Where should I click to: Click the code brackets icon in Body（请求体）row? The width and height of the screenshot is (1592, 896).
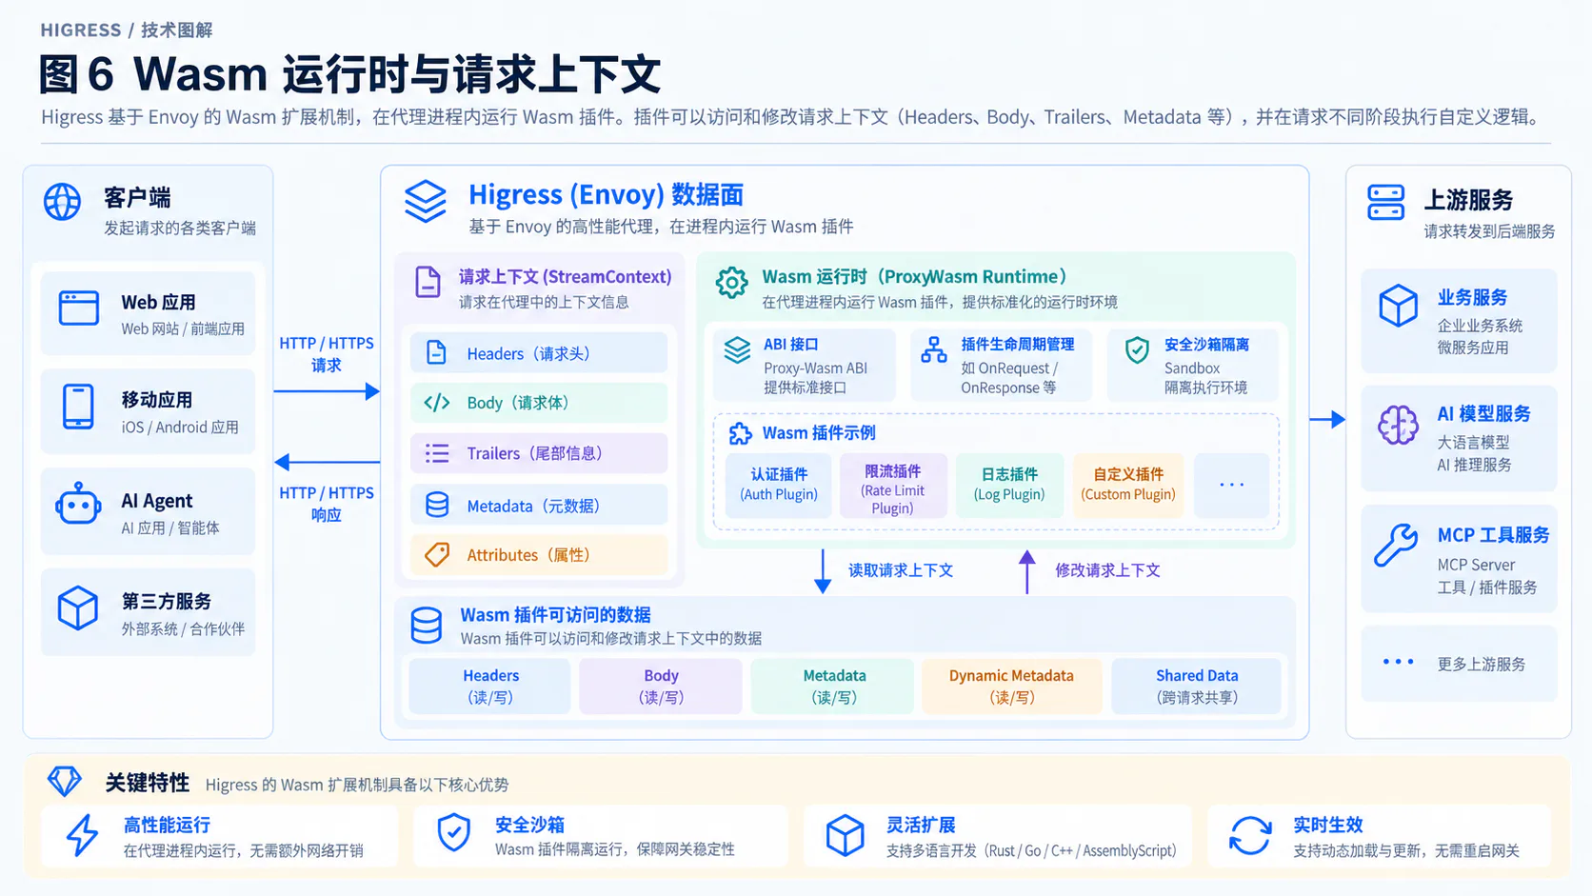click(x=437, y=403)
